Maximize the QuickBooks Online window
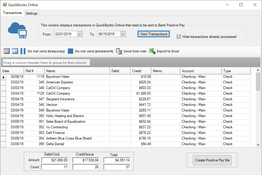The height and width of the screenshot is (175, 262). 241,5
